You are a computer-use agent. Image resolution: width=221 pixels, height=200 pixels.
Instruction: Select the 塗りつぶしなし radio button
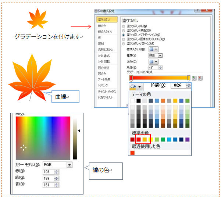coord(123,26)
